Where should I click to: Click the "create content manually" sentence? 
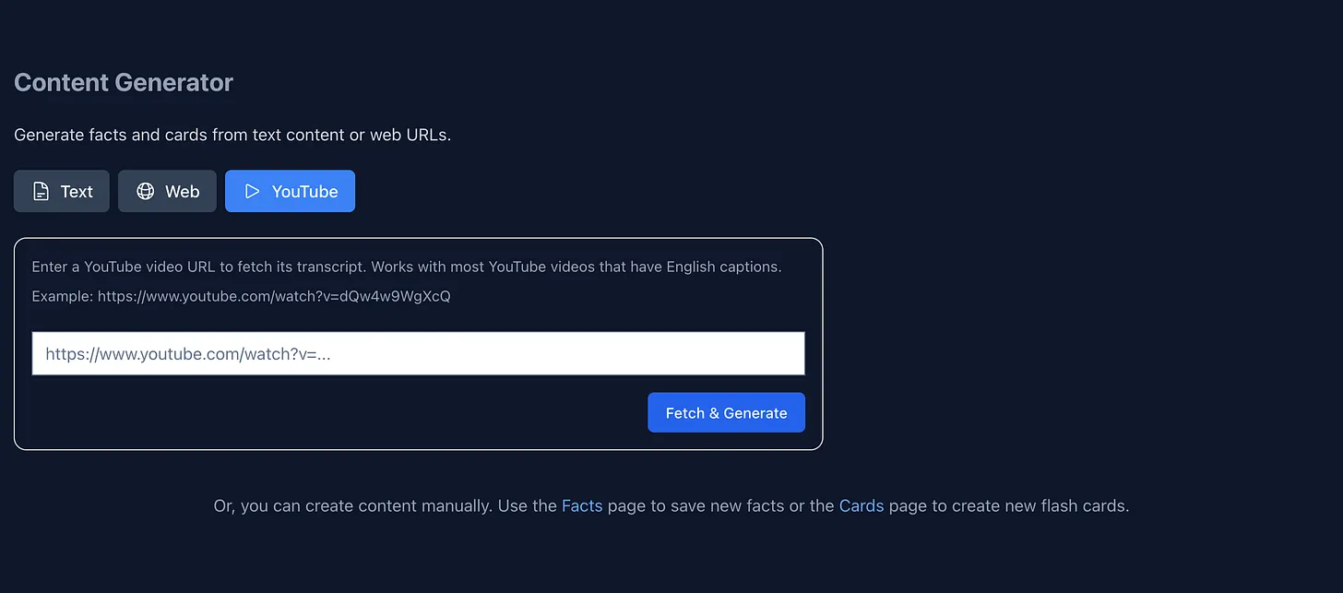pos(671,505)
